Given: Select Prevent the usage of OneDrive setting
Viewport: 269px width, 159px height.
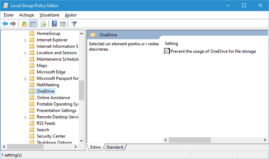Looking at the screenshot, I should 213,51.
